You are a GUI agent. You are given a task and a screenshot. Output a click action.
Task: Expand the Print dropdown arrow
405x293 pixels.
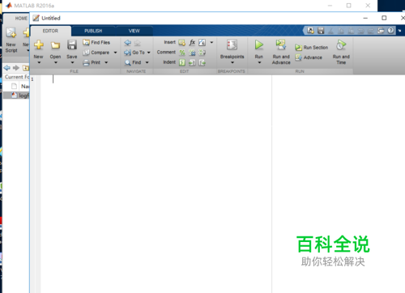click(x=106, y=62)
